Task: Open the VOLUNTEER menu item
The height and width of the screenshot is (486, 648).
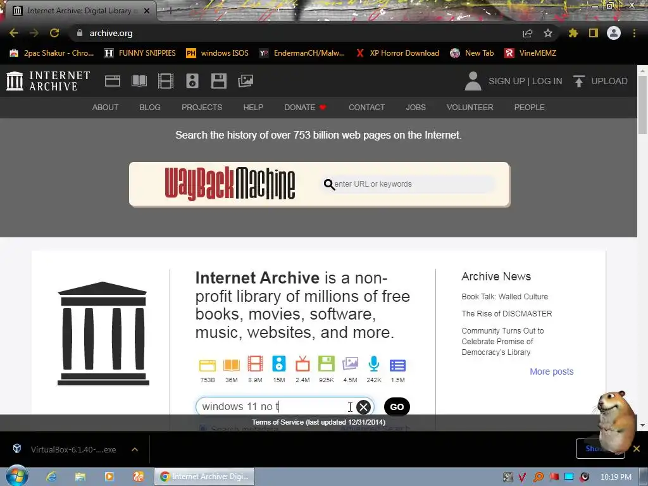Action: 470,108
